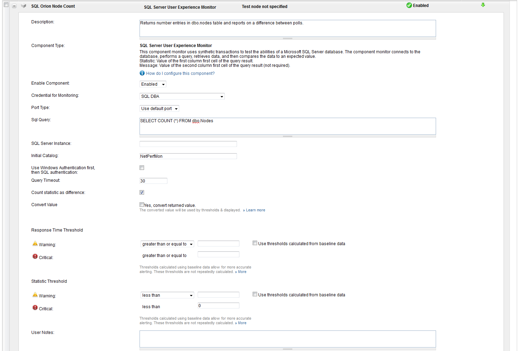The height and width of the screenshot is (351, 522).
Task: Click into the User Notes text area
Action: (287, 339)
